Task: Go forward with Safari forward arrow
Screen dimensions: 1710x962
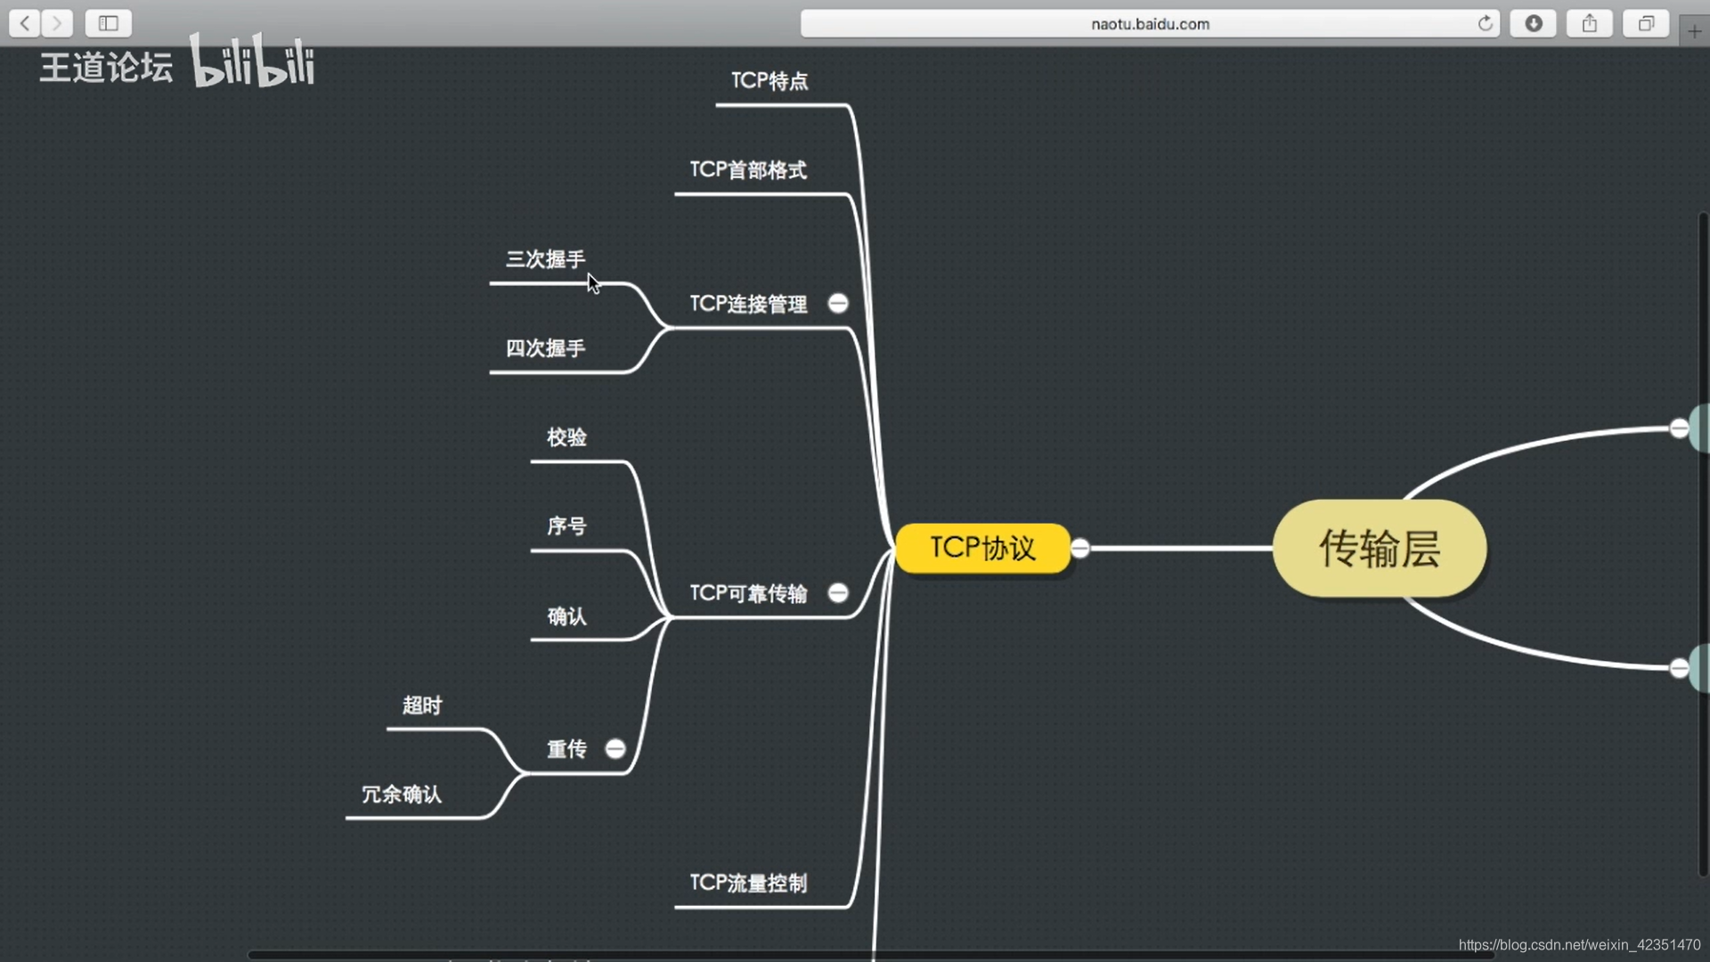Action: point(58,23)
